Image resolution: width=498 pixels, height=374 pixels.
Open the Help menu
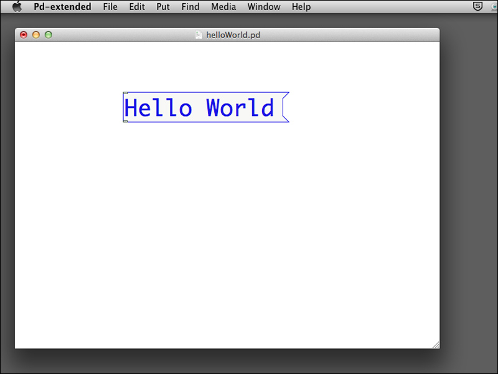(301, 7)
